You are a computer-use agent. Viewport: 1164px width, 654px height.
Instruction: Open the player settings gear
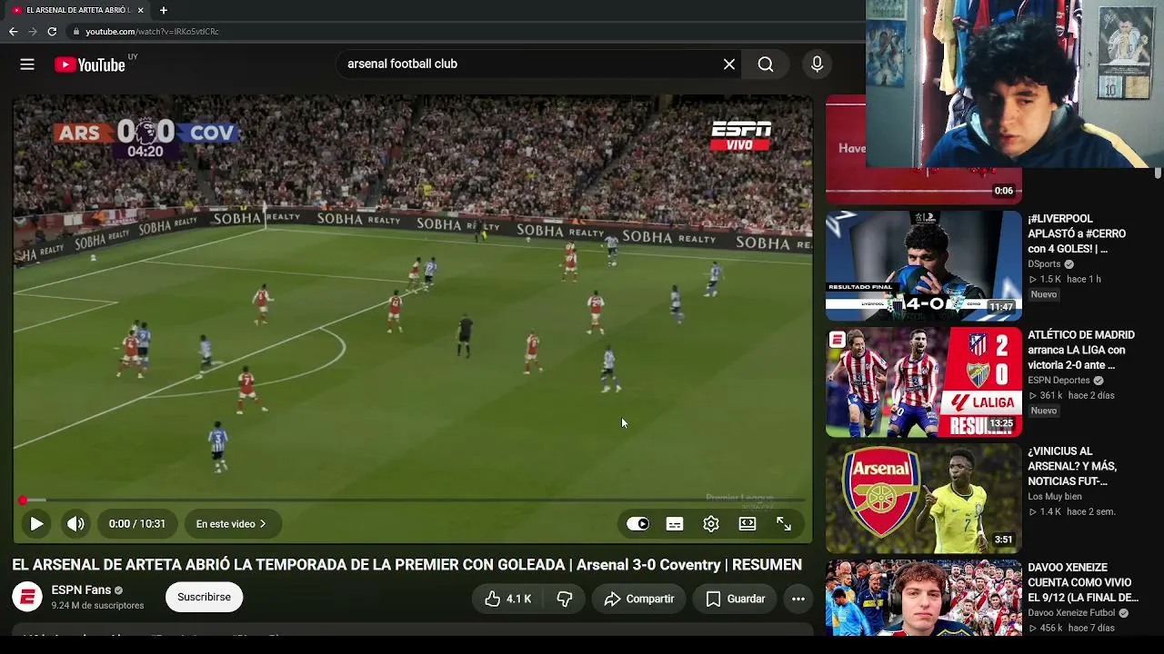coord(711,524)
